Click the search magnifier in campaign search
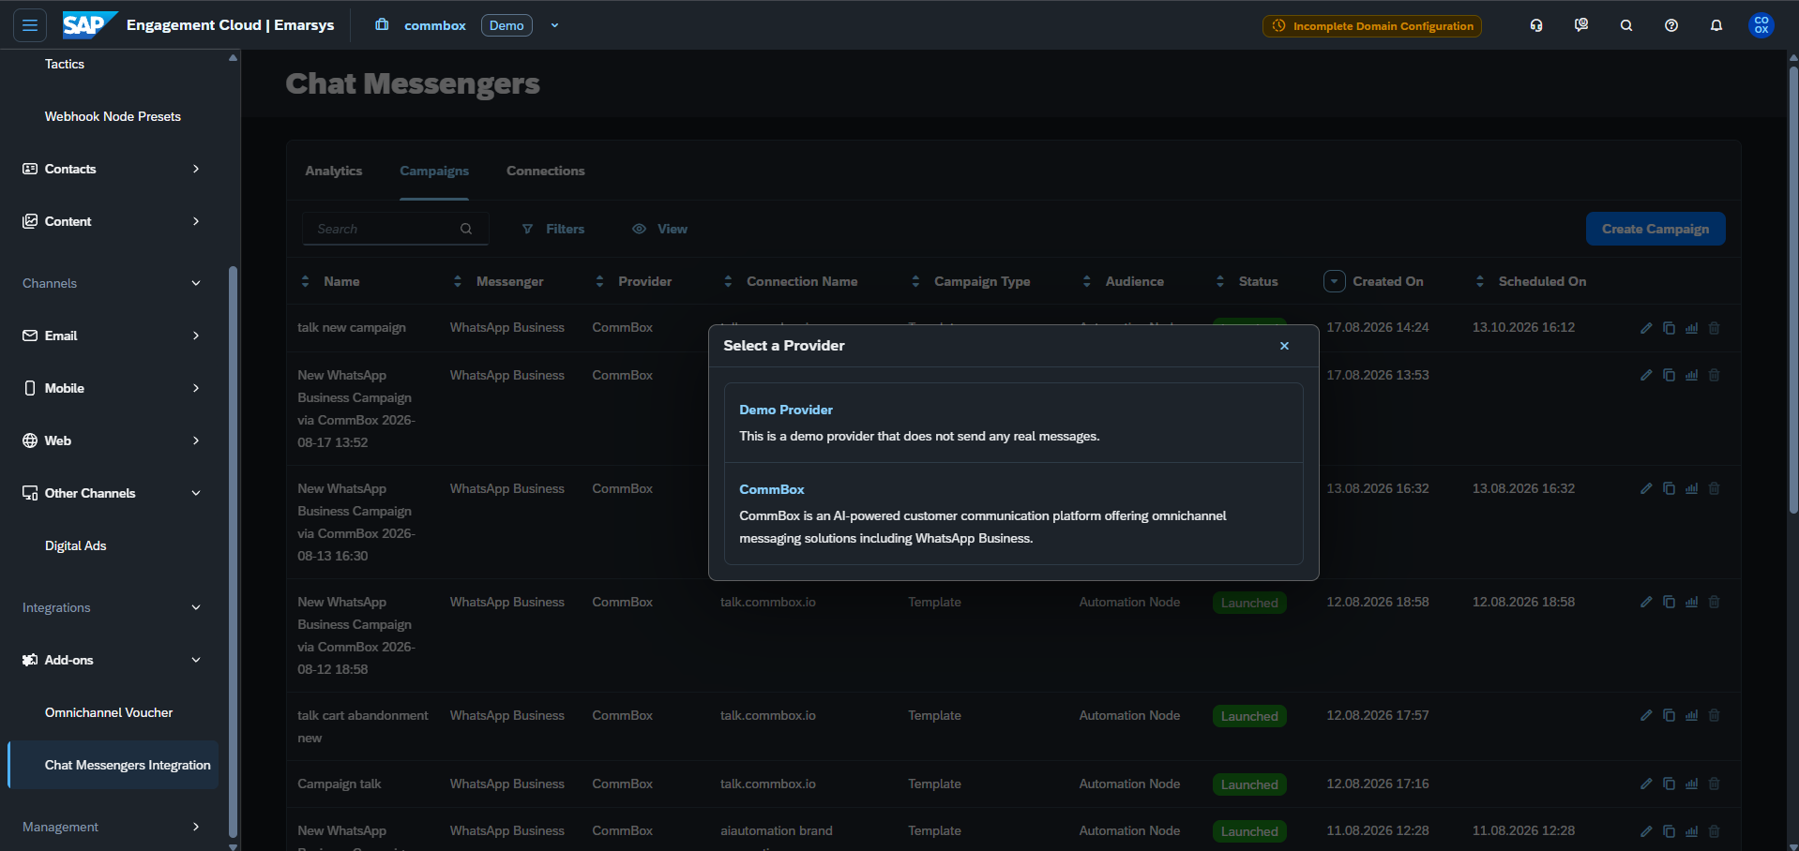The image size is (1799, 851). [466, 229]
